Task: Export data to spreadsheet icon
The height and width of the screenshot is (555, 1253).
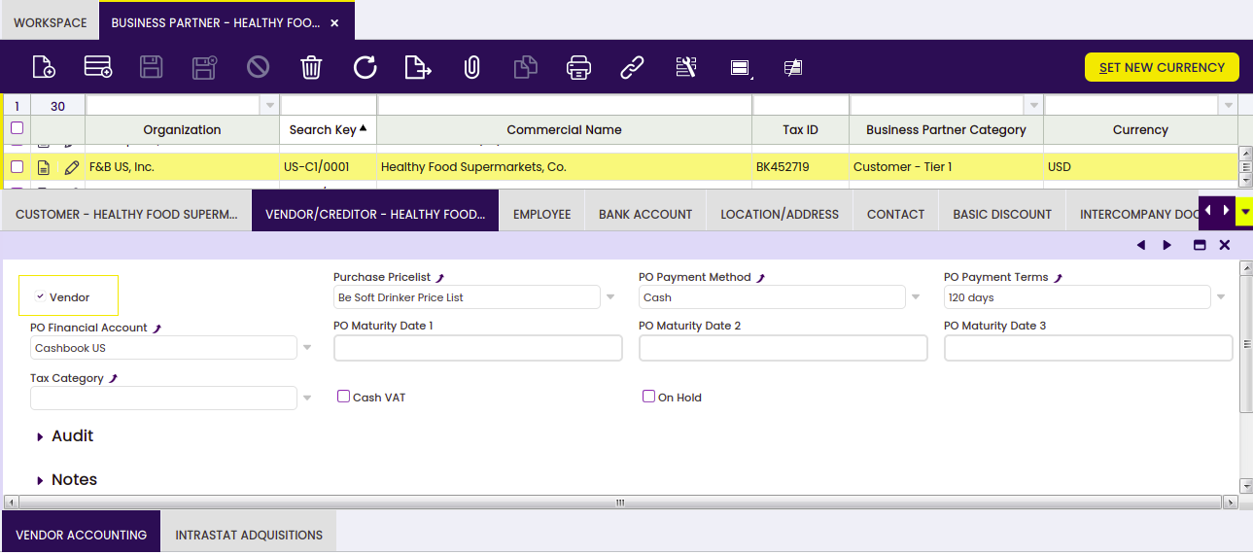Action: pos(418,67)
